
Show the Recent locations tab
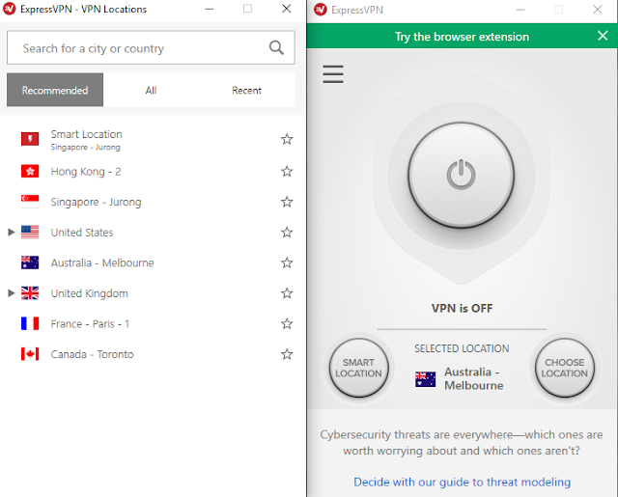coord(247,90)
